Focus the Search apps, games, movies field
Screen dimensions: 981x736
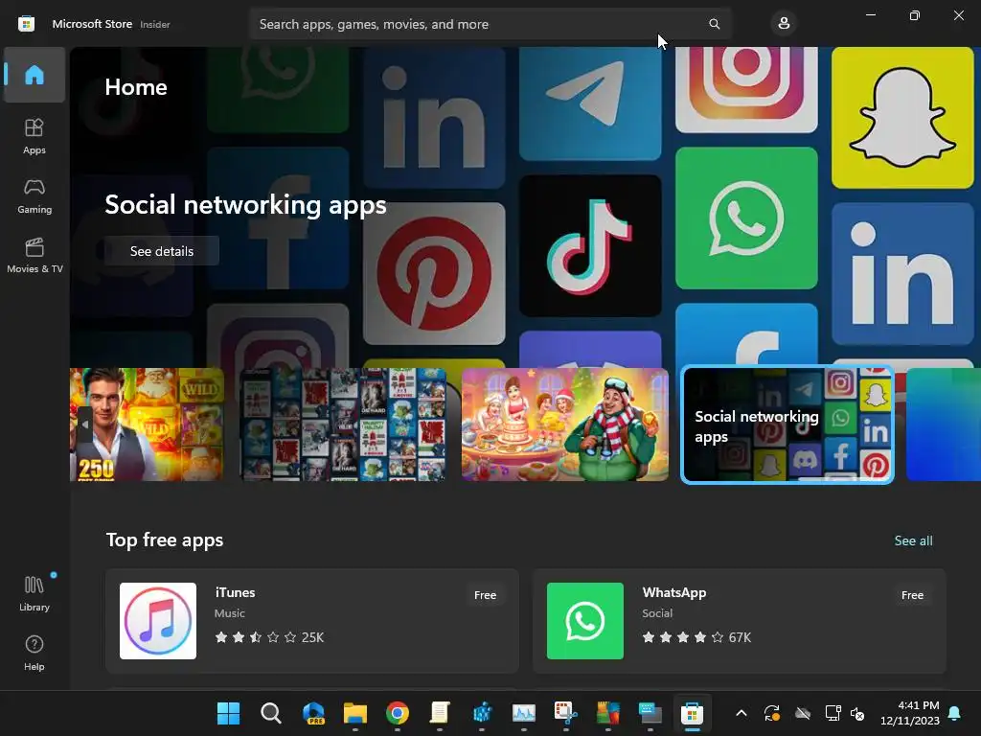[x=490, y=24]
